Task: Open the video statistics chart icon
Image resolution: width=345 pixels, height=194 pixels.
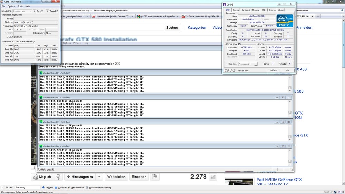Action: point(213,177)
